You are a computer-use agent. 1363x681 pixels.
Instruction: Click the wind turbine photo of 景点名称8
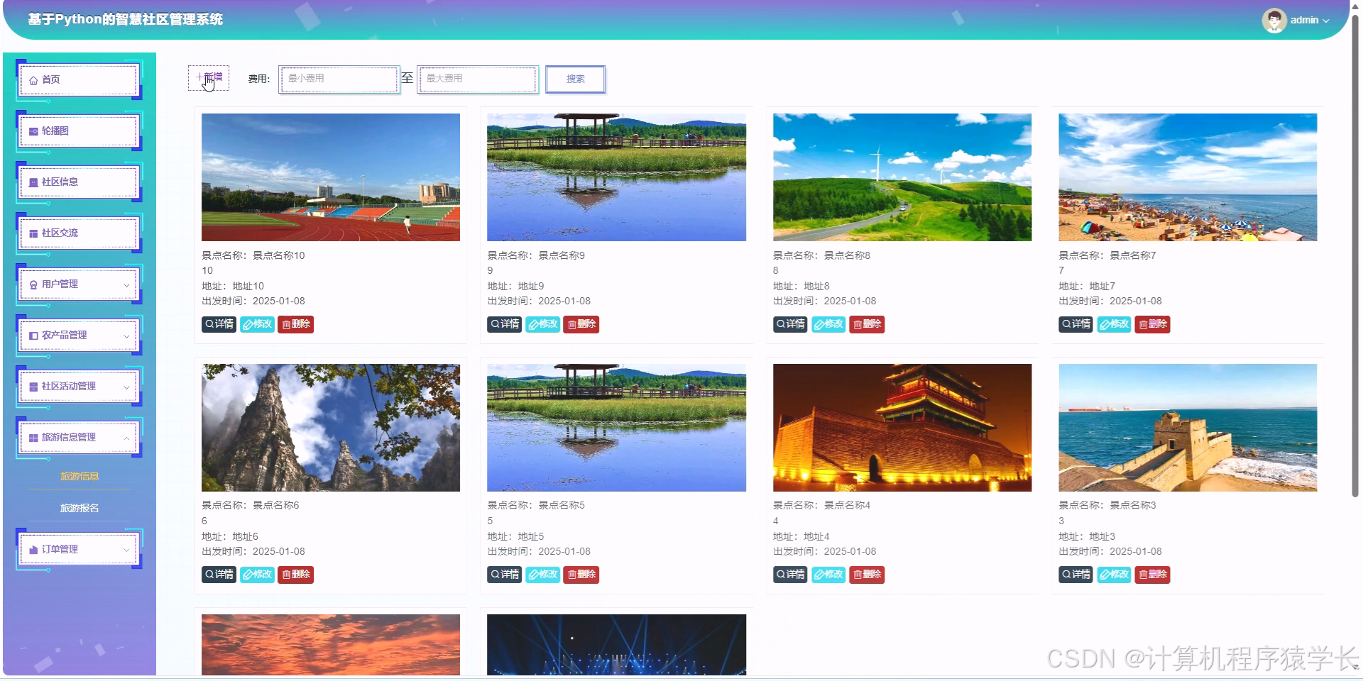point(902,177)
